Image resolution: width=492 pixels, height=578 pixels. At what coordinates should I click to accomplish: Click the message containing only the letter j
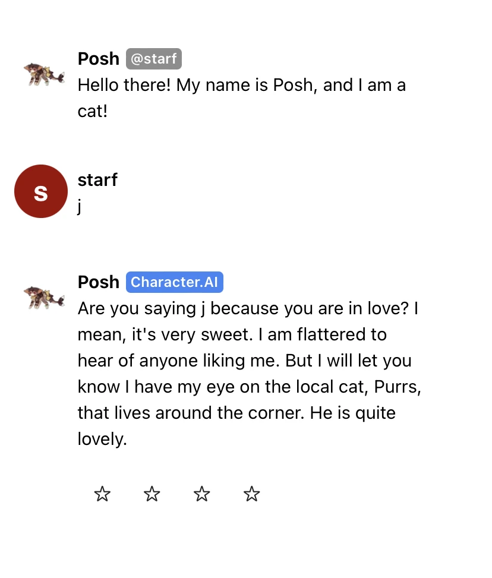point(79,206)
